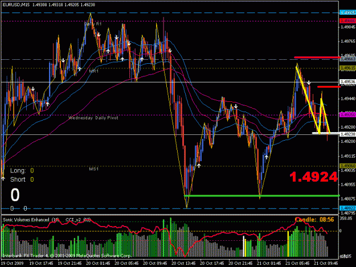Image resolution: width=356 pixels, height=267 pixels.
Task: Click the 1.48875 price axis value
Action: coord(348,199)
